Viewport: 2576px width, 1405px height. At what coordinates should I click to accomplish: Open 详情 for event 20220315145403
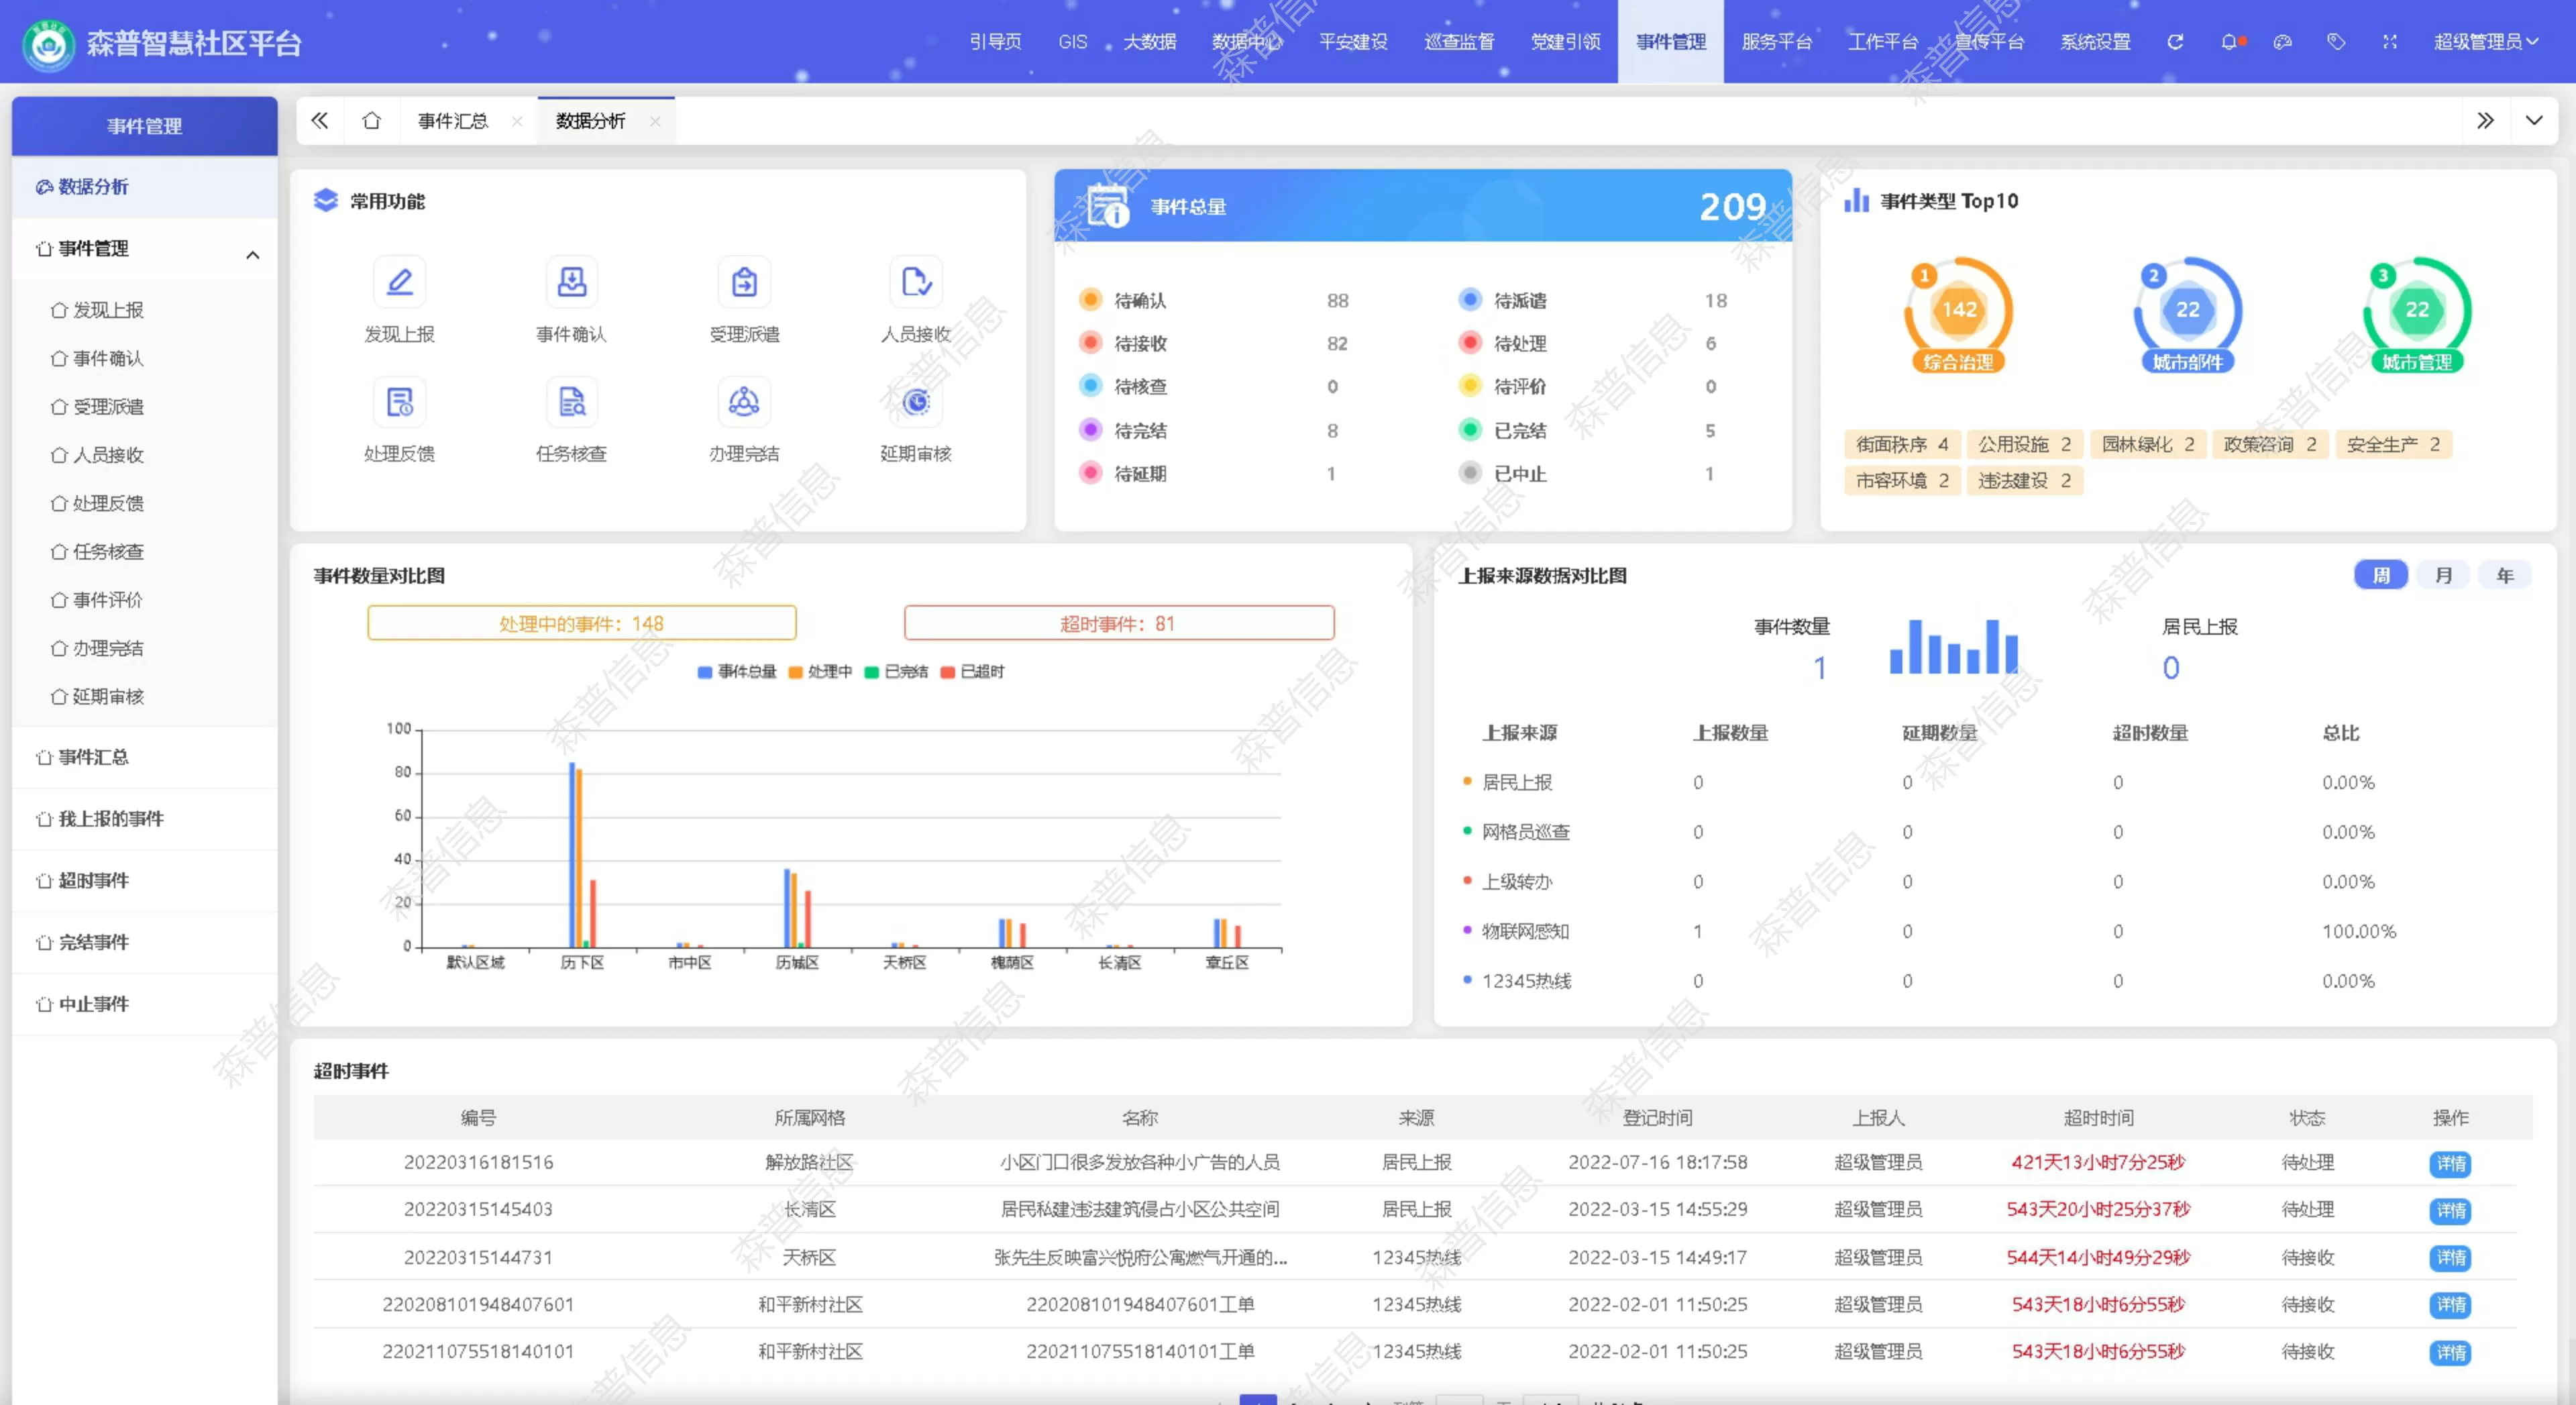point(2450,1210)
